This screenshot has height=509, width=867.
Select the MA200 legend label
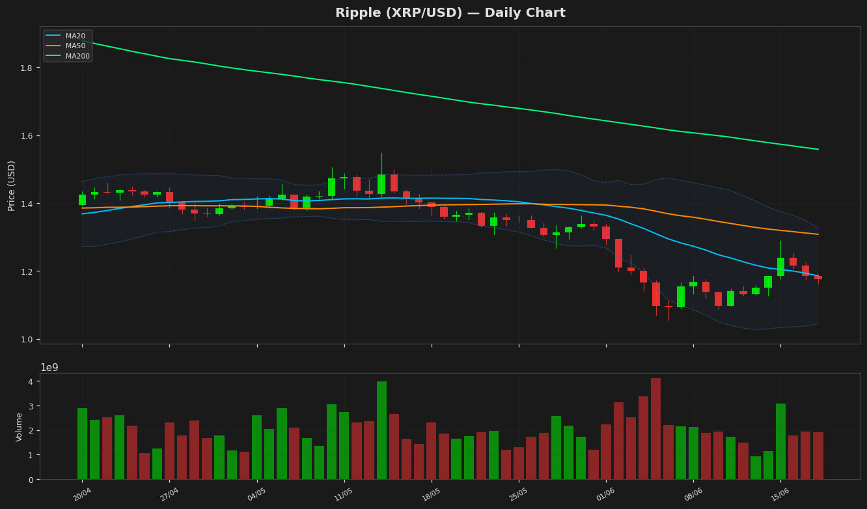(77, 56)
